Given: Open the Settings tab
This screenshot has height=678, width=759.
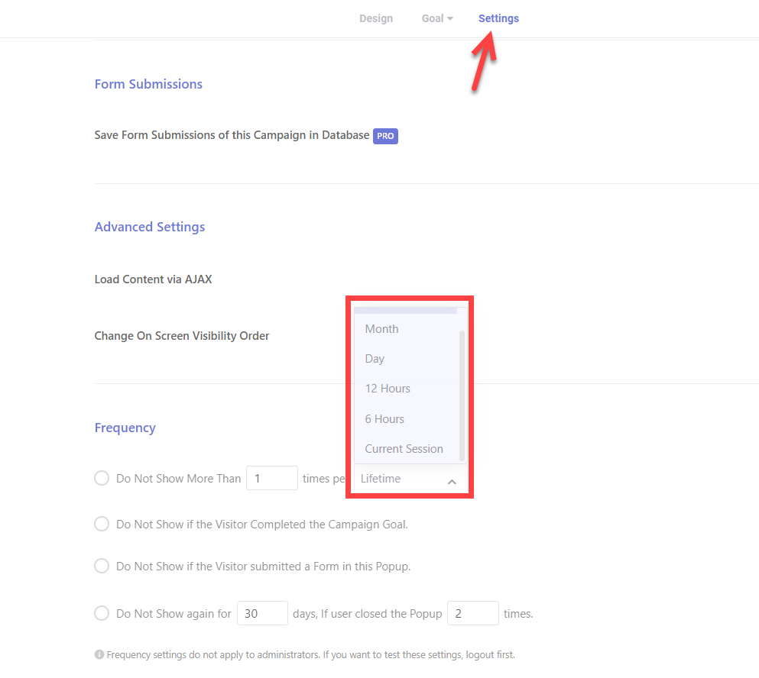Looking at the screenshot, I should (x=498, y=18).
